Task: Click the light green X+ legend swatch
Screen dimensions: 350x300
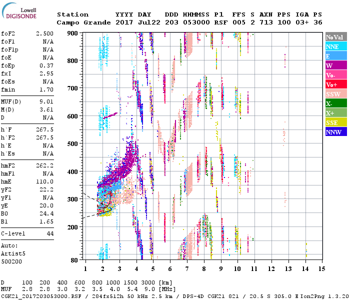Action: (335, 113)
